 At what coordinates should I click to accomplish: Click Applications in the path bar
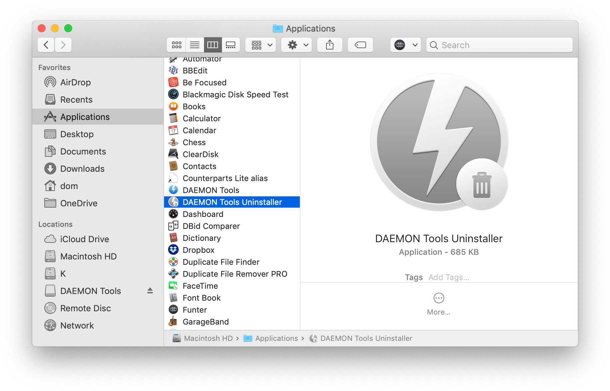tap(271, 338)
